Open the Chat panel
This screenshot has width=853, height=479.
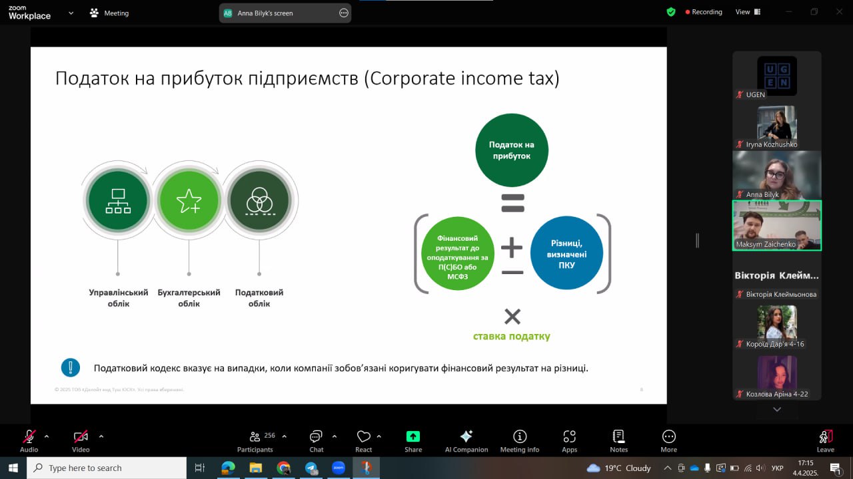pyautogui.click(x=316, y=437)
